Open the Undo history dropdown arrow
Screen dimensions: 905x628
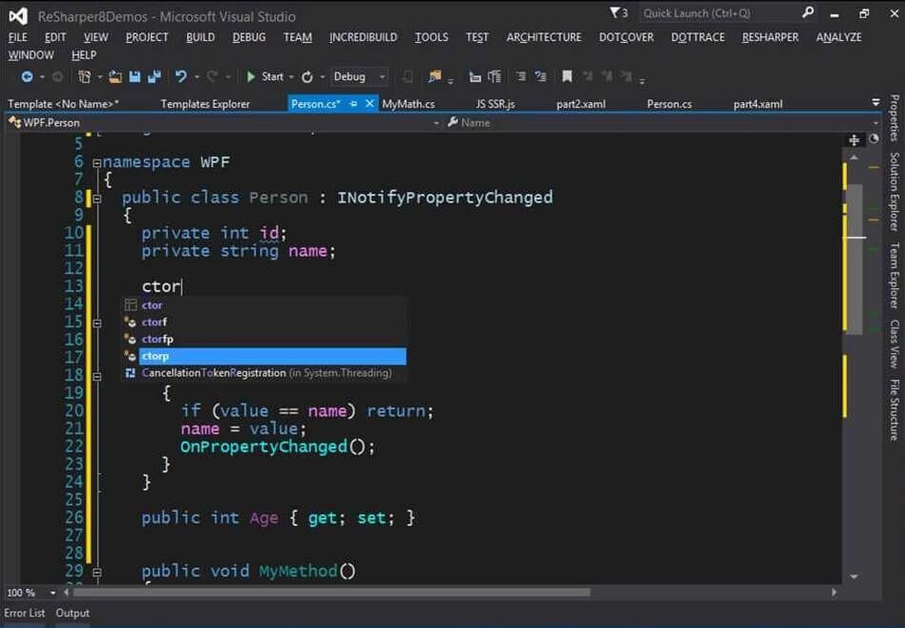coord(197,76)
